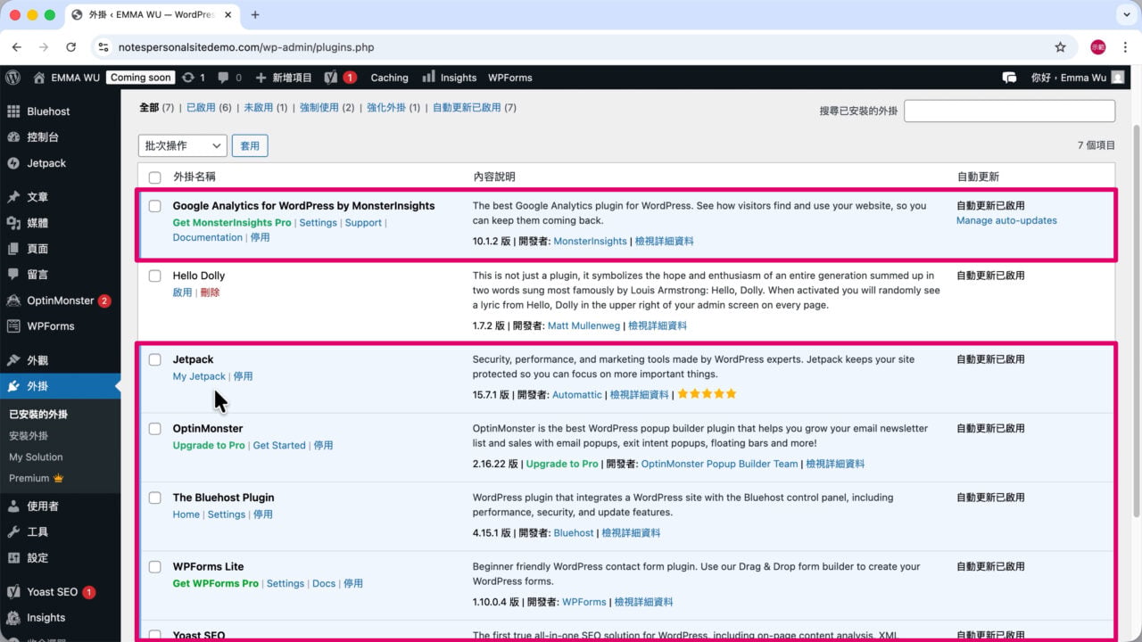The width and height of the screenshot is (1142, 642).
Task: Open OptinMonster Get Started link
Action: coord(279,446)
